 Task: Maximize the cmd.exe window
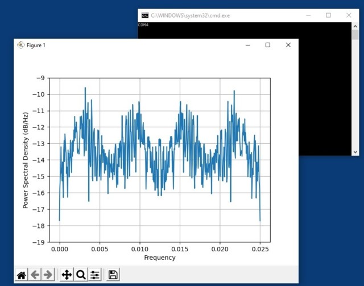[328, 15]
